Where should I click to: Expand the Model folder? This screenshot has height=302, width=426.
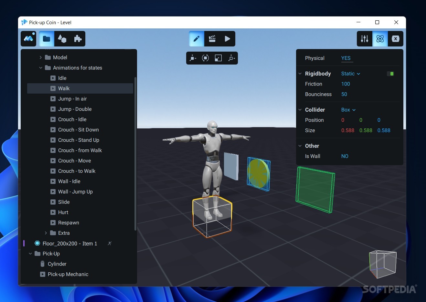click(x=41, y=57)
